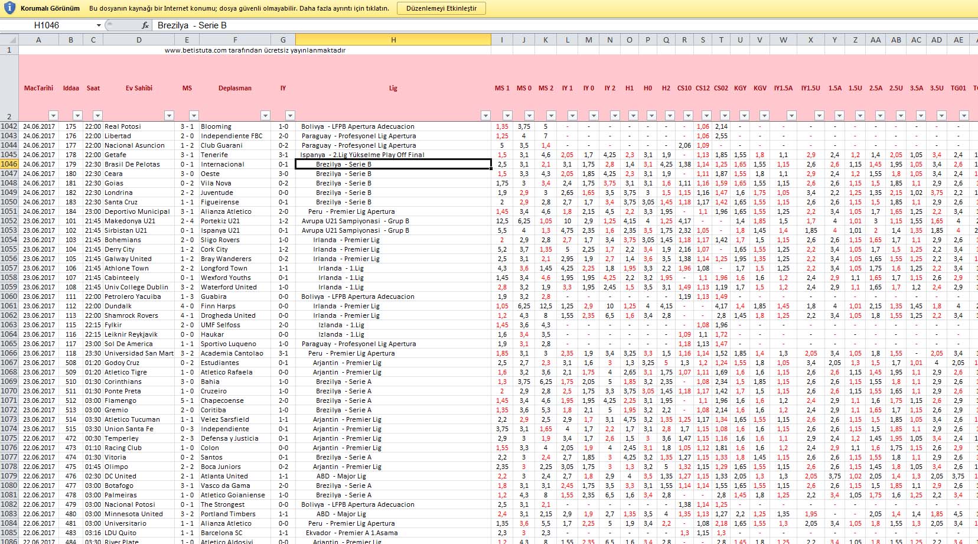
Task: Click the Waterford United cell
Action: 235,287
